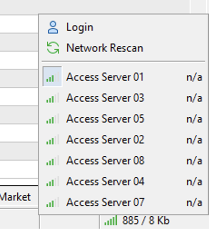Click the signal bars beside Access Server 08

click(x=52, y=160)
